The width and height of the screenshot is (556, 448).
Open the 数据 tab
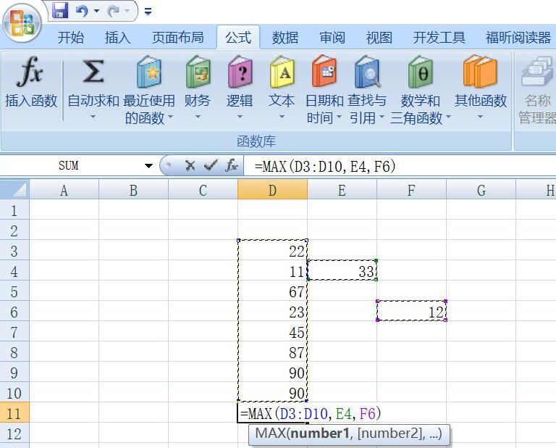[285, 37]
